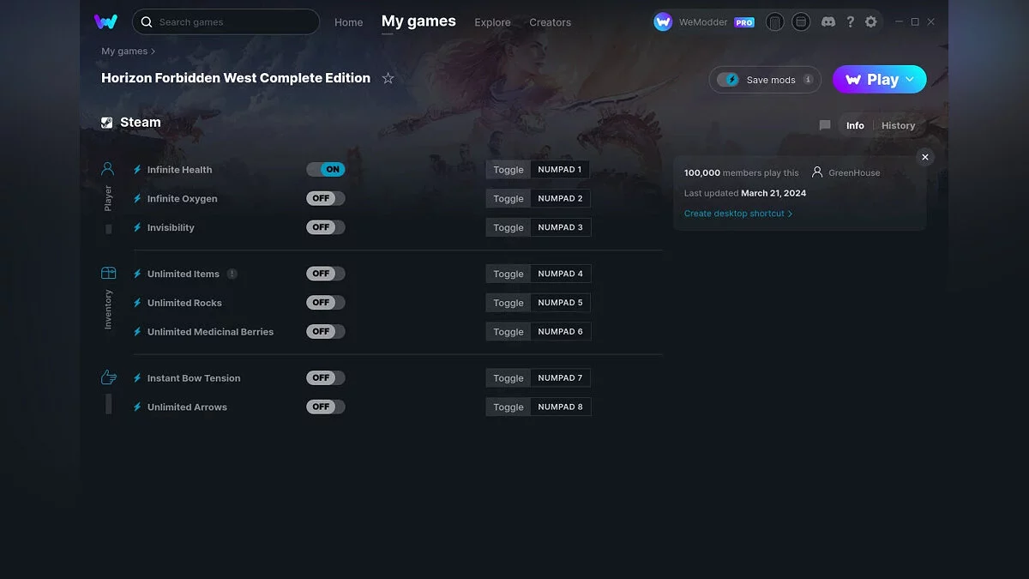Click the WeMod logo icon
Screen dimensions: 1029x579
(x=105, y=21)
